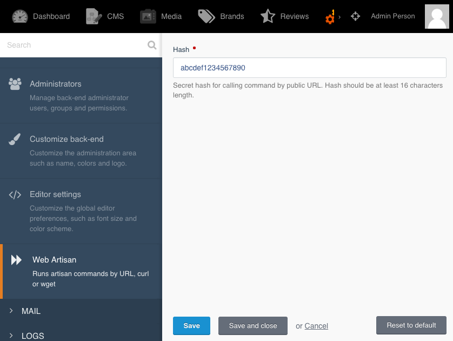Click the Editor settings code icon
Screen dimensions: 453x341
15,195
